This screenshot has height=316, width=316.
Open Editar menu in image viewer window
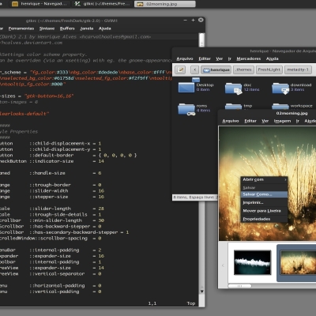(x=250, y=121)
